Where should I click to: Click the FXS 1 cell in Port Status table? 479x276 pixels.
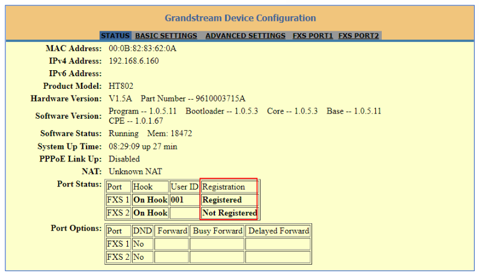118,200
